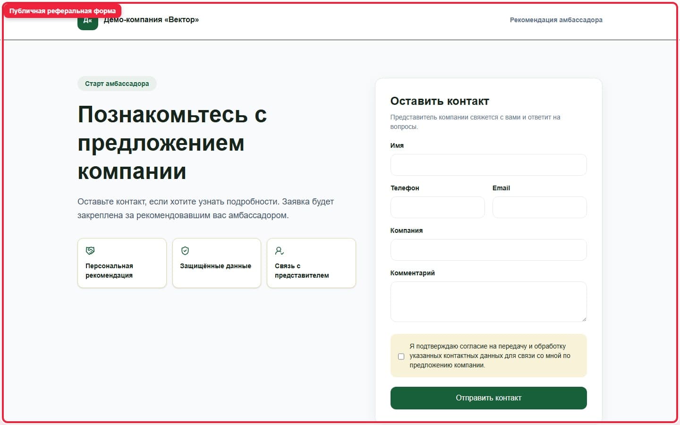Click the consent text starting Я подтверждаю согласие
This screenshot has height=425, width=680.
[x=490, y=356]
